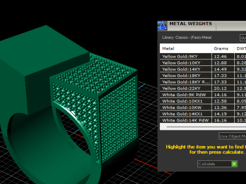The height and width of the screenshot is (184, 246).
Task: Click the Use Object Material button
Action: (x=232, y=136)
